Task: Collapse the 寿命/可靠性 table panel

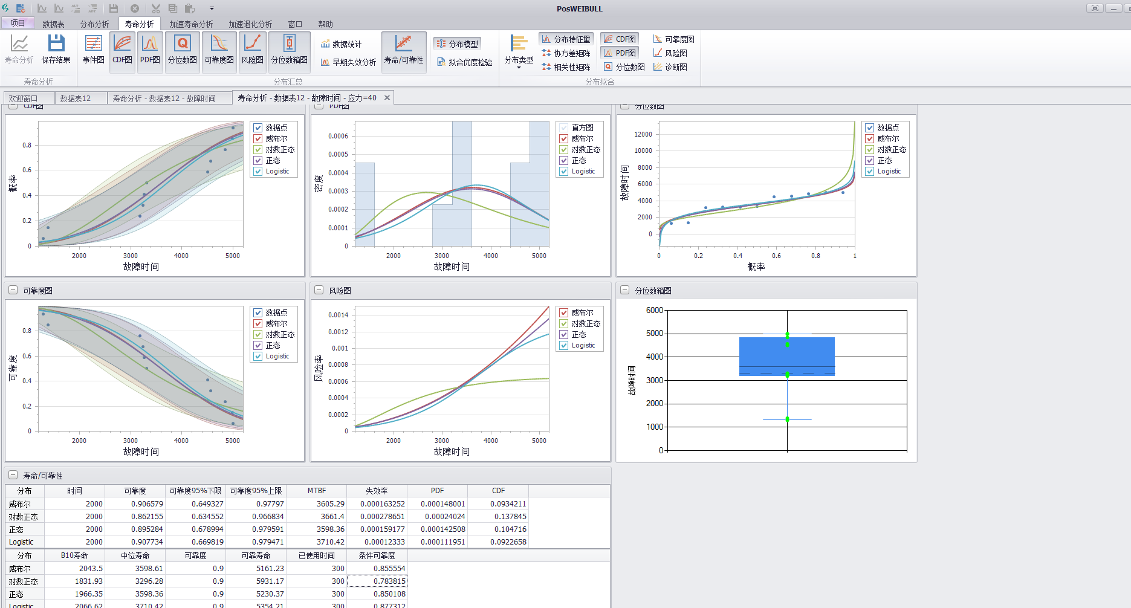Action: tap(13, 475)
